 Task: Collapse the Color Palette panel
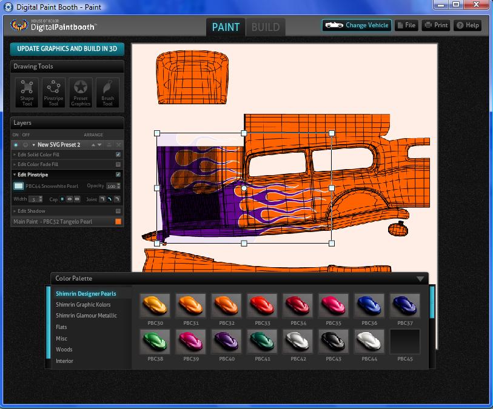pos(420,279)
